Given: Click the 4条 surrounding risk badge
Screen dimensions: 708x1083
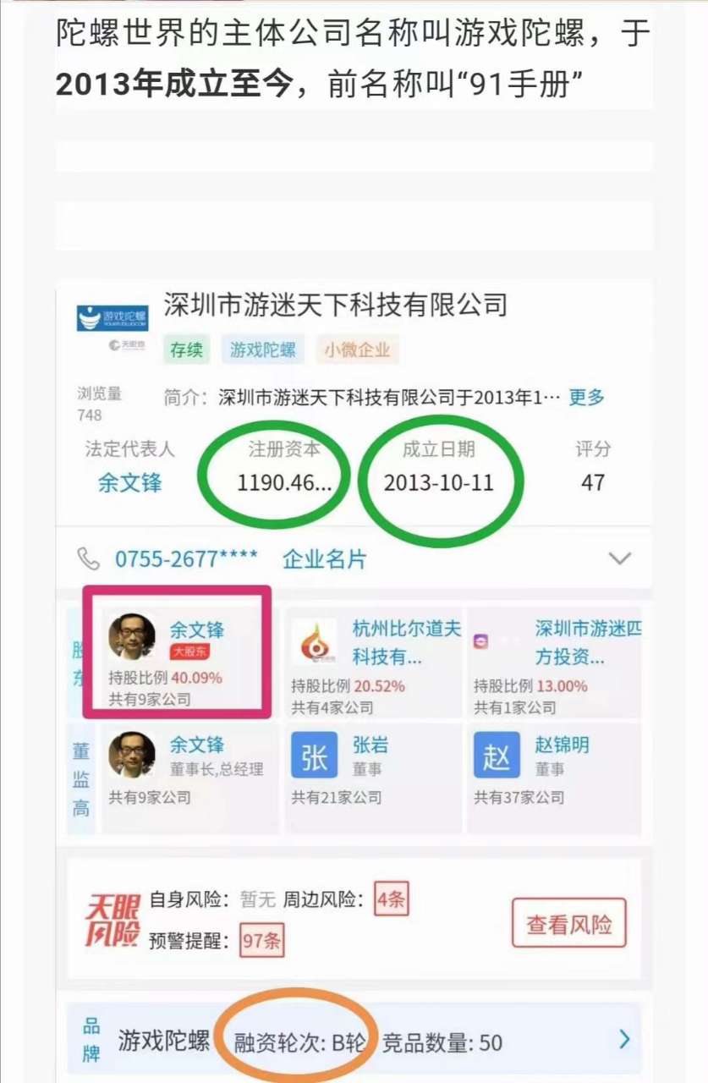Looking at the screenshot, I should pyautogui.click(x=392, y=899).
